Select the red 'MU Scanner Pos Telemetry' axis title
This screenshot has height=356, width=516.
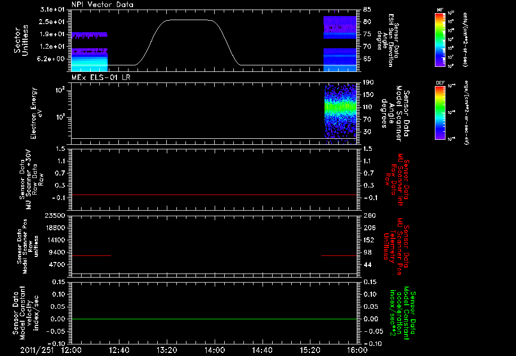point(396,246)
